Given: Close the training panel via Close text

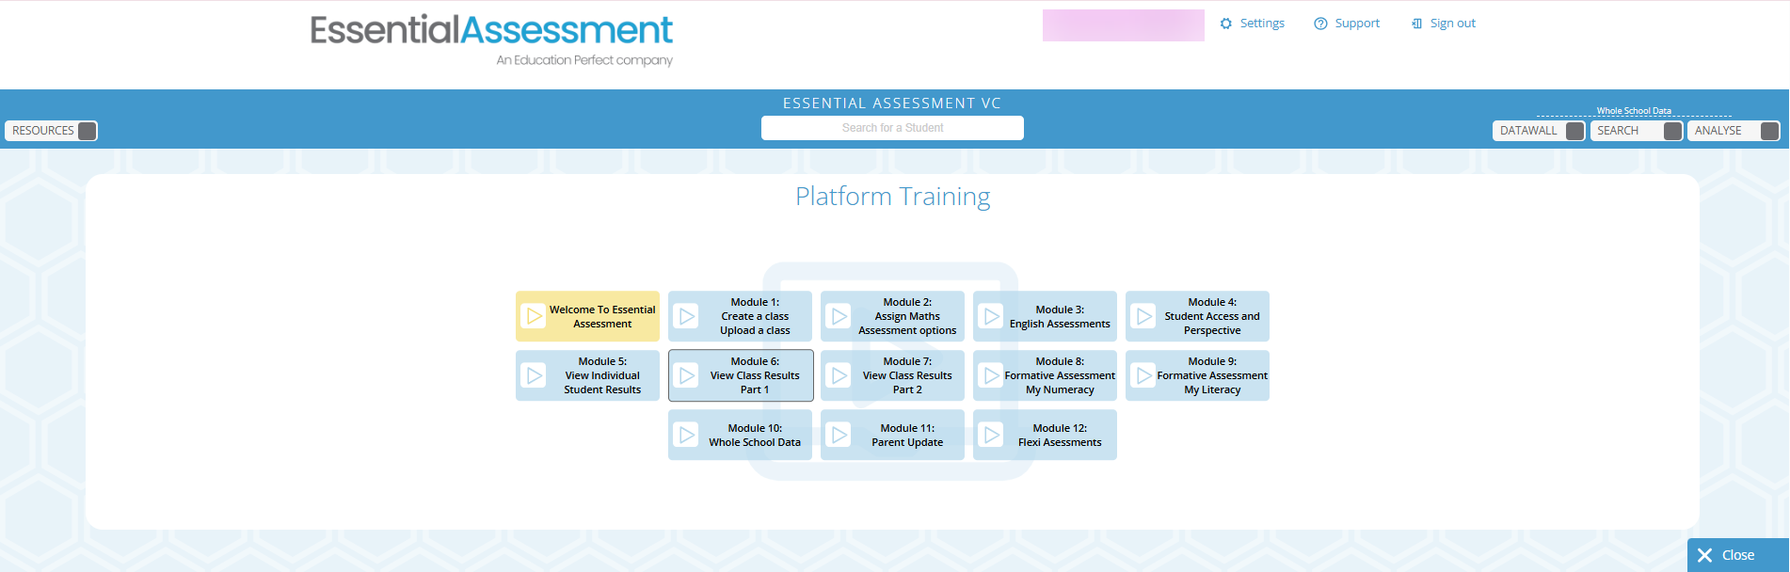Looking at the screenshot, I should (x=1738, y=555).
